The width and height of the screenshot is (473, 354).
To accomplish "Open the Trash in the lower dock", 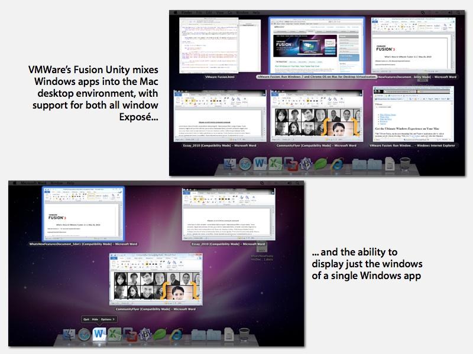I will click(244, 335).
